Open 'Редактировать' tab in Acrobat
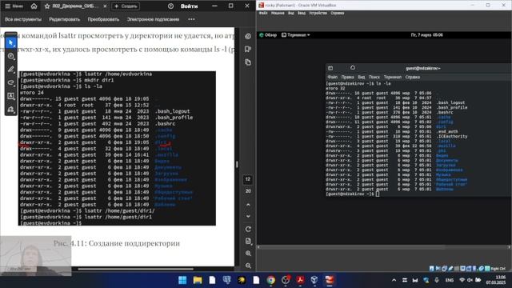This screenshot has height=288, width=512. tap(64, 19)
